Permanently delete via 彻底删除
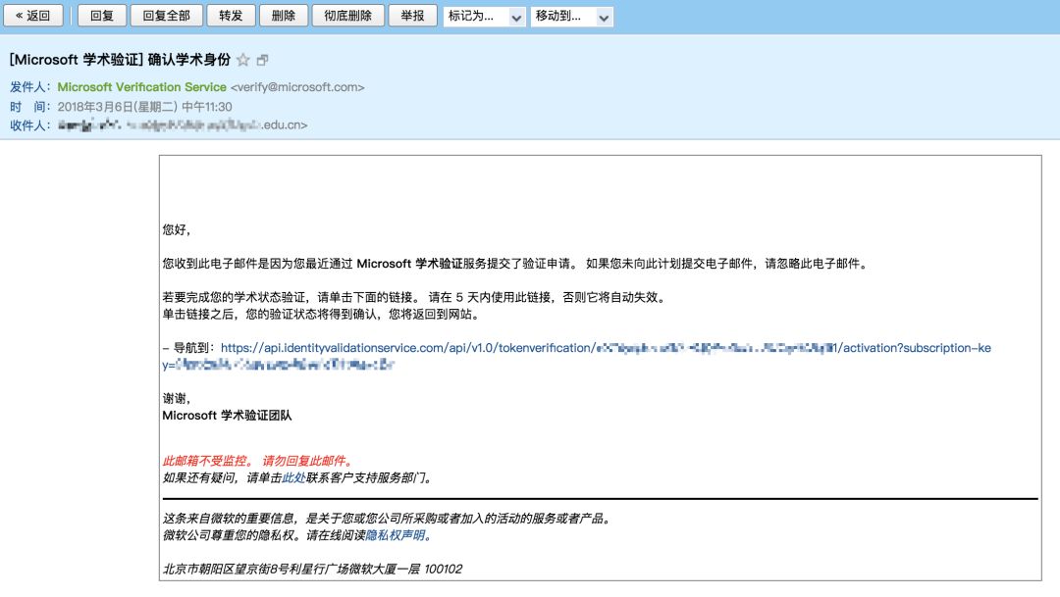This screenshot has height=597, width=1060. coord(348,16)
